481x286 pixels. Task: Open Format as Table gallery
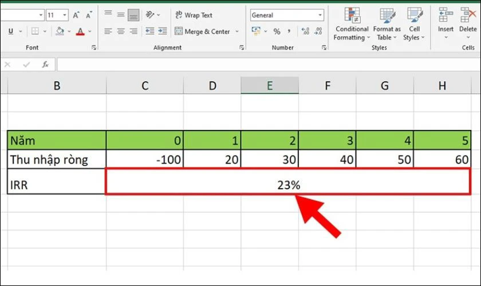click(387, 24)
